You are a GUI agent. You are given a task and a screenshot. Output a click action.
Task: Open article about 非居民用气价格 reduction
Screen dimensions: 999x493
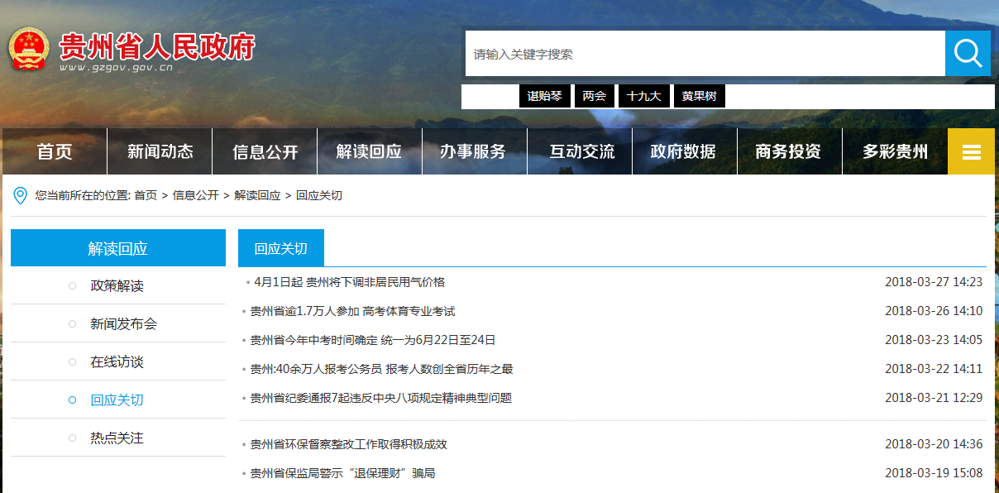pyautogui.click(x=349, y=282)
